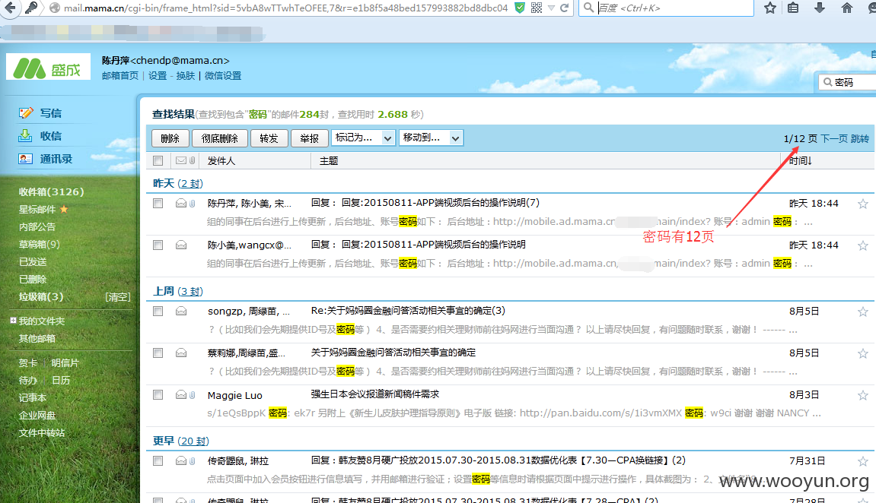Viewport: 876px width, 503px height.
Task: Click the 换肤 skin link
Action: click(x=186, y=75)
